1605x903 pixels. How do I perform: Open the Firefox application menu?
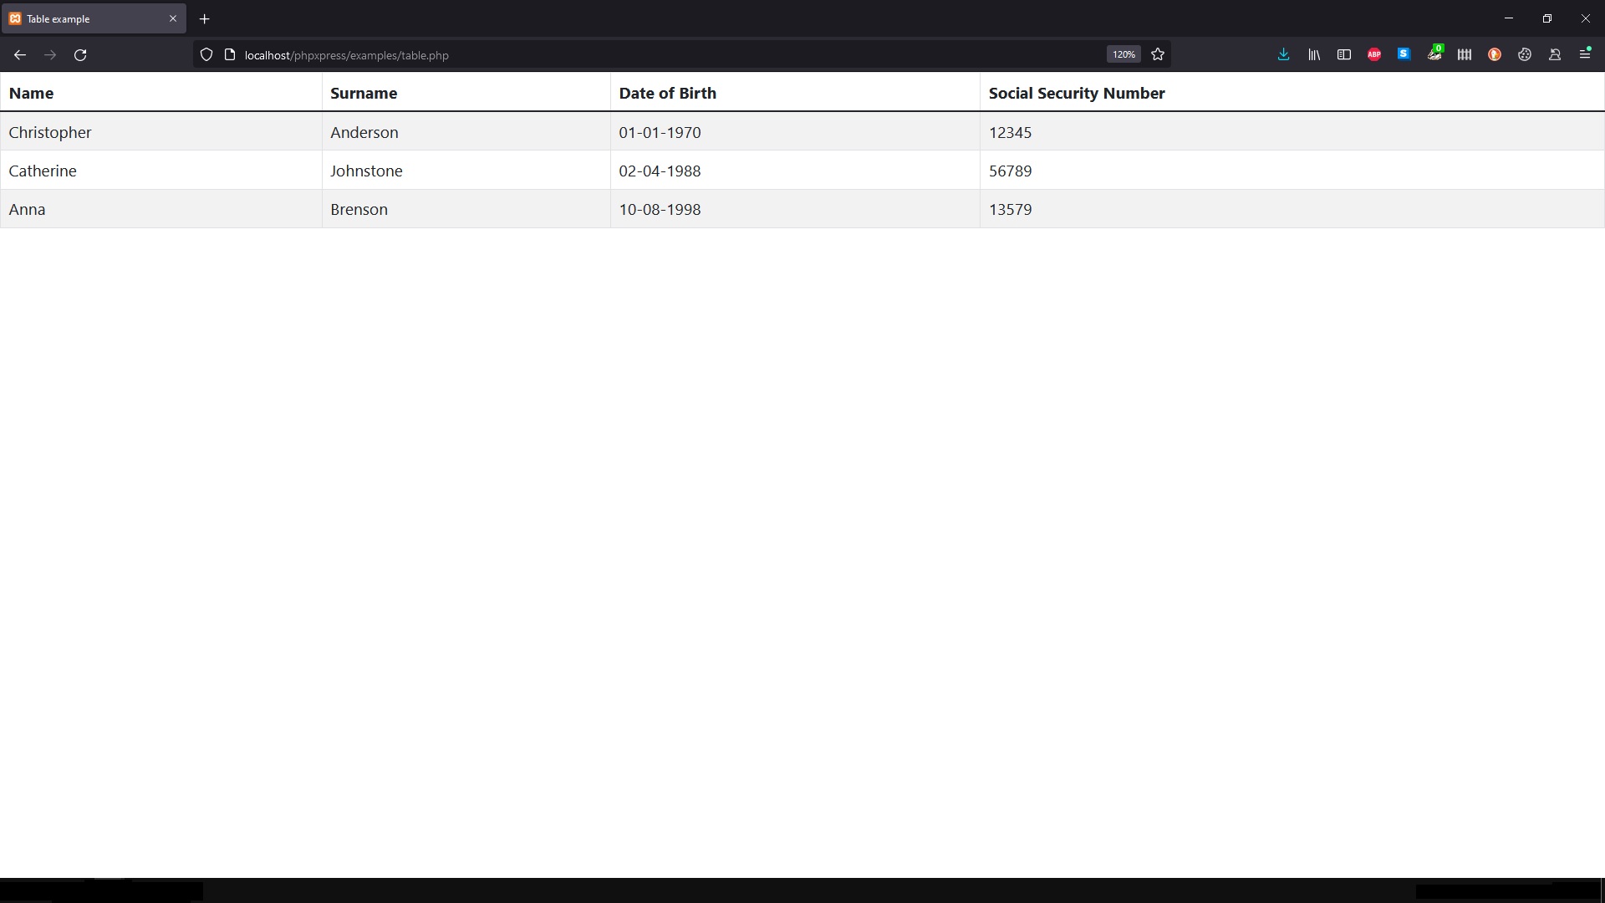[1585, 54]
